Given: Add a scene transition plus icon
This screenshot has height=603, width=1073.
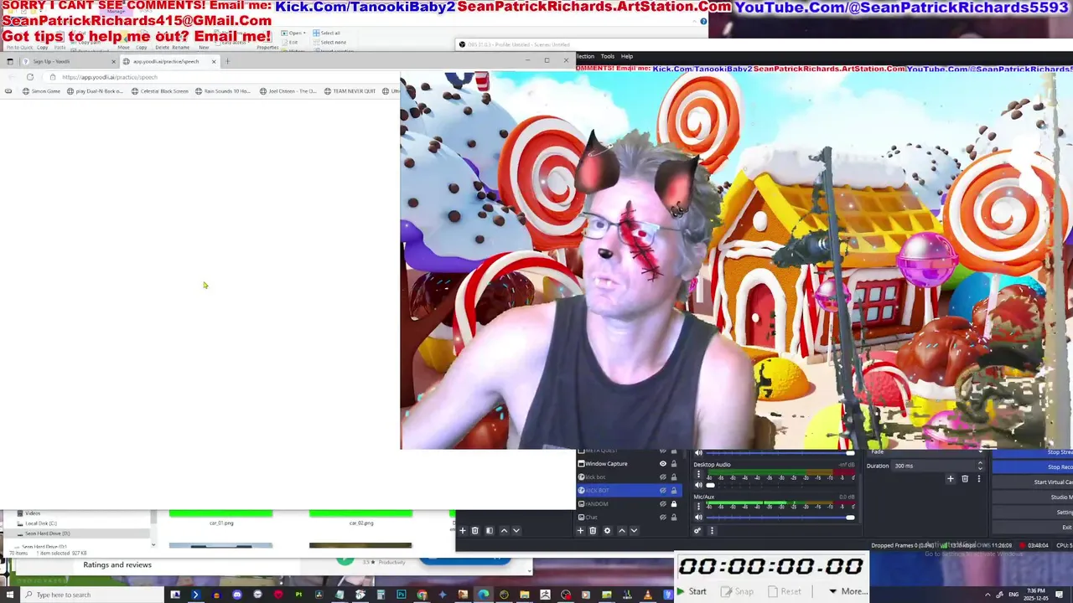Looking at the screenshot, I should point(950,479).
